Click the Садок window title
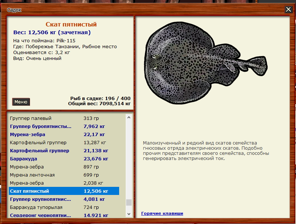296x224 pixels. 14,10
